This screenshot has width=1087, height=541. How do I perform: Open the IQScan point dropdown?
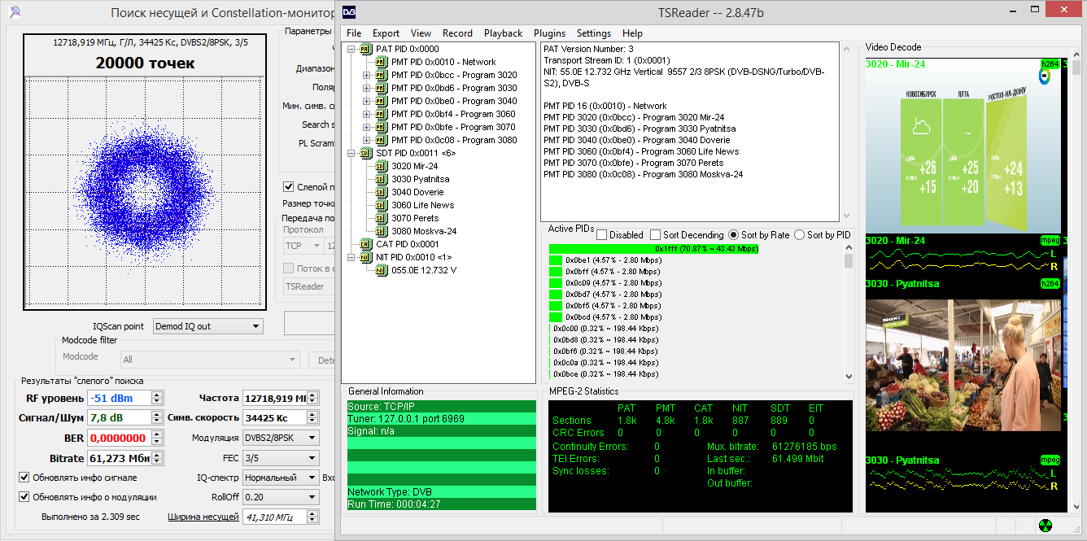click(208, 326)
